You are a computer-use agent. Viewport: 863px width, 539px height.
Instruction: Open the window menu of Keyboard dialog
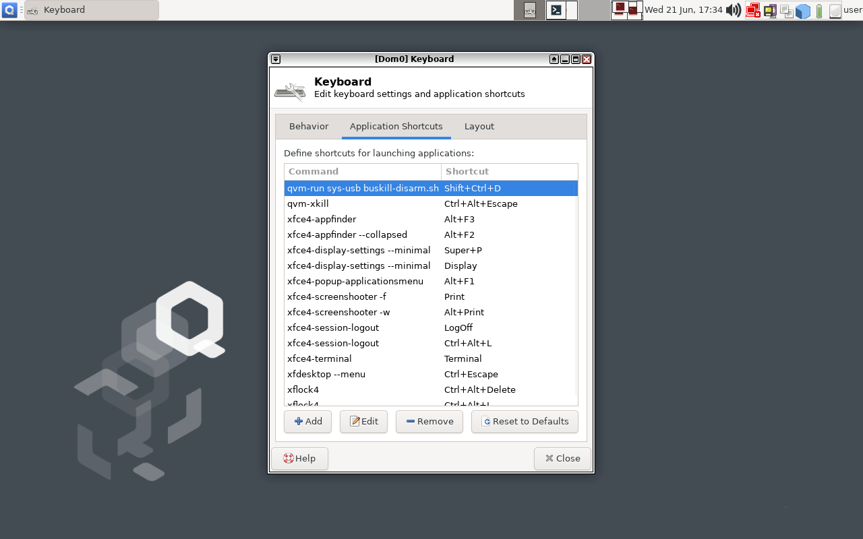[276, 59]
